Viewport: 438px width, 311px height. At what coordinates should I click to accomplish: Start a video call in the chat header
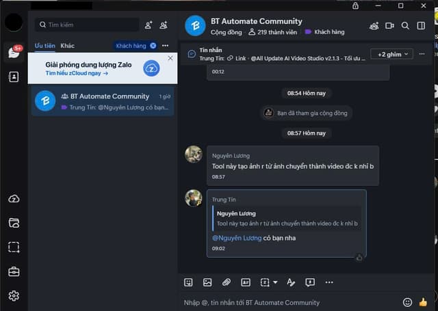pos(389,26)
